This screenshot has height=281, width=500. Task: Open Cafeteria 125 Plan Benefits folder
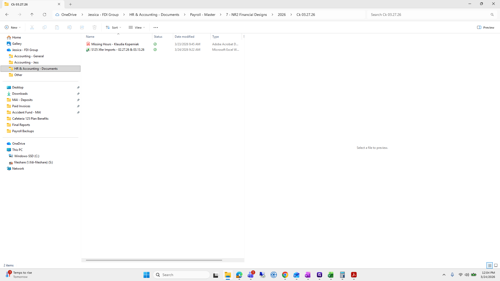30,119
